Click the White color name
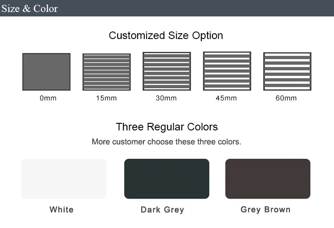The width and height of the screenshot is (334, 228). tap(61, 209)
